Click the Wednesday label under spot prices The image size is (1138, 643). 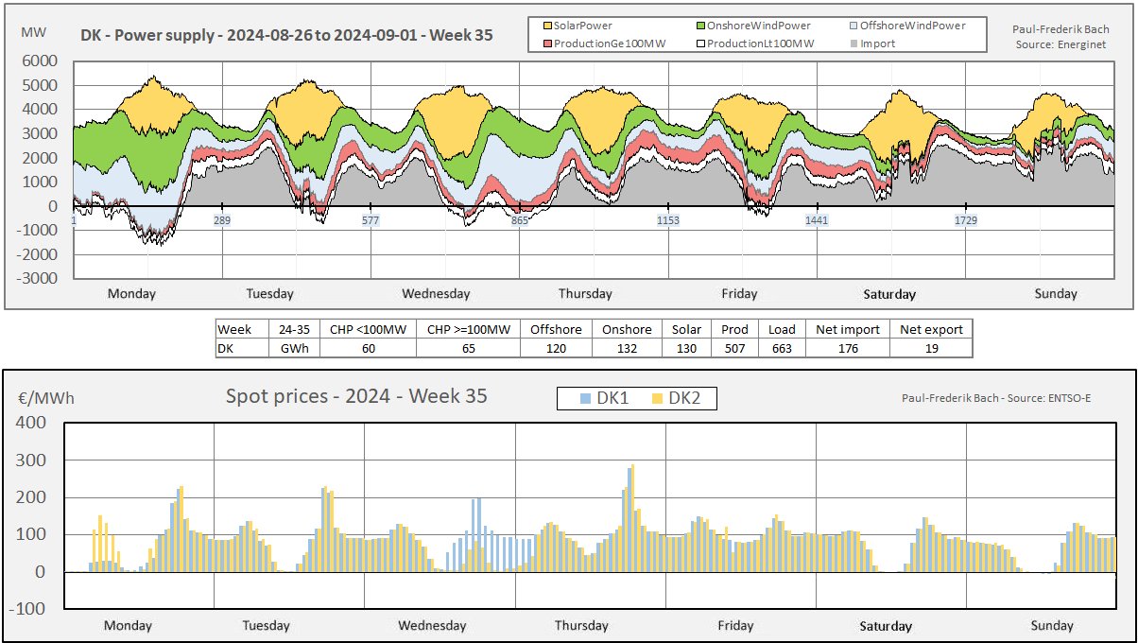pyautogui.click(x=432, y=625)
